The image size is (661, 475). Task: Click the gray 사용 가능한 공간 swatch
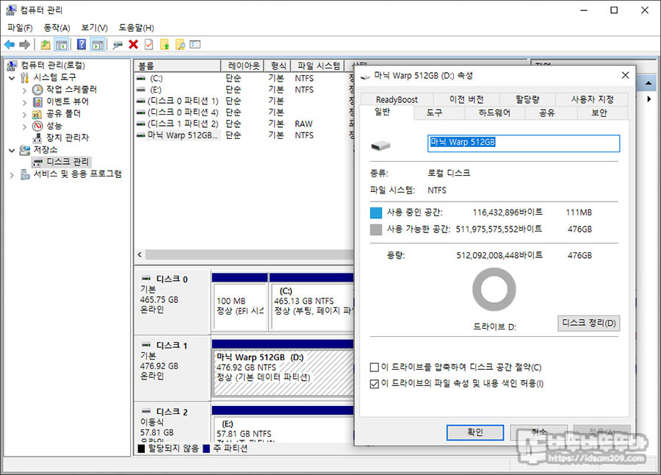375,229
